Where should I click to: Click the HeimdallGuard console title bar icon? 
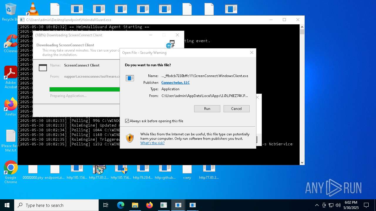click(22, 20)
